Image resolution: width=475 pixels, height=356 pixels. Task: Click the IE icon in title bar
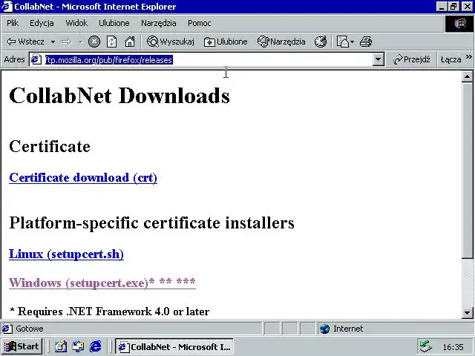click(x=7, y=7)
